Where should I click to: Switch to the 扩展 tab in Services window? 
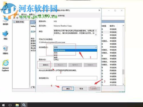pyautogui.click(x=33, y=87)
